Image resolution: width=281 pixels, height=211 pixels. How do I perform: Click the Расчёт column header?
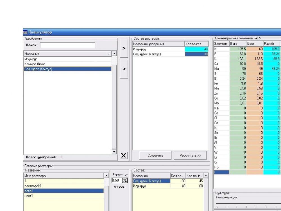click(x=271, y=44)
